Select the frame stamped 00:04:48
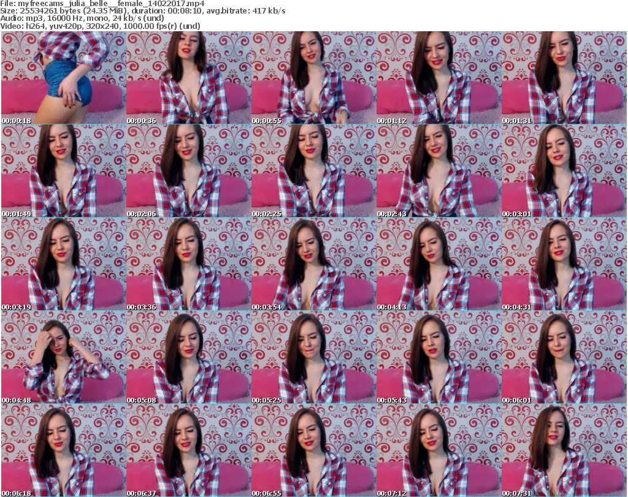This screenshot has width=628, height=497. tap(63, 357)
